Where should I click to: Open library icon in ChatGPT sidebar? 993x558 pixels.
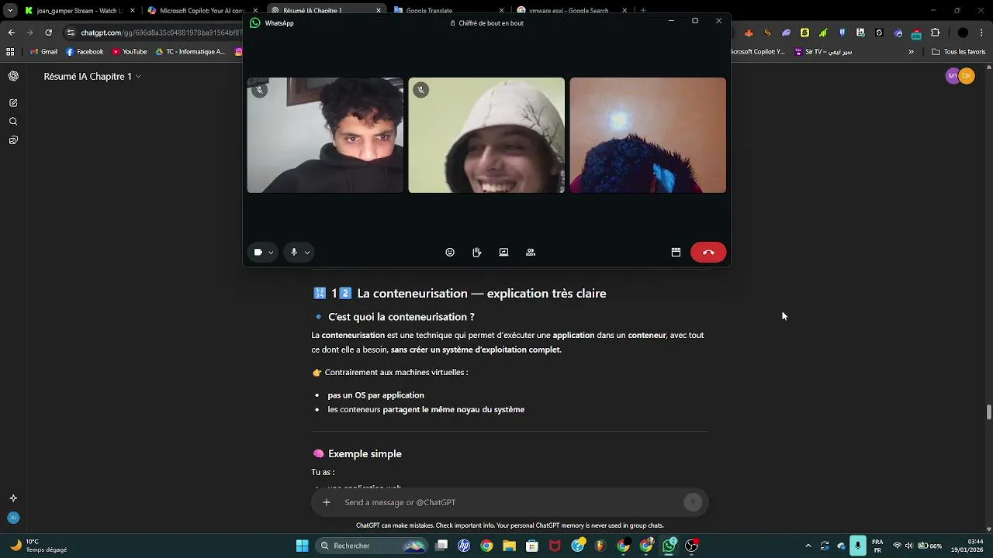[x=13, y=140]
